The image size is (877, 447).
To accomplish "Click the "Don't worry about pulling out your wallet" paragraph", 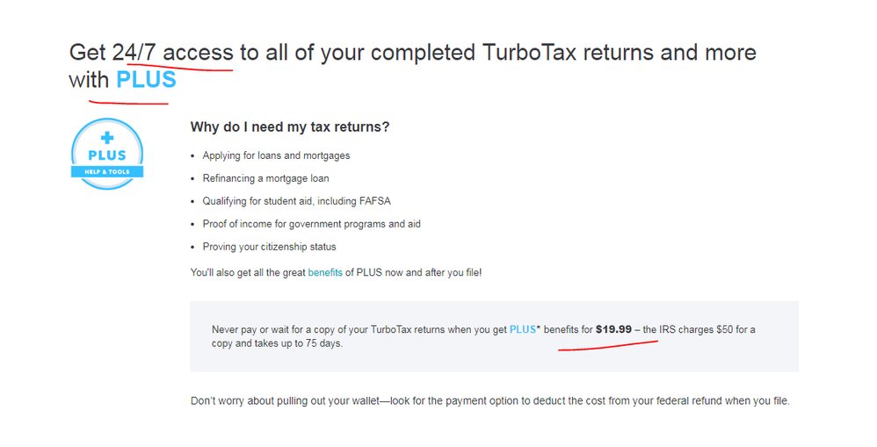I will (489, 401).
